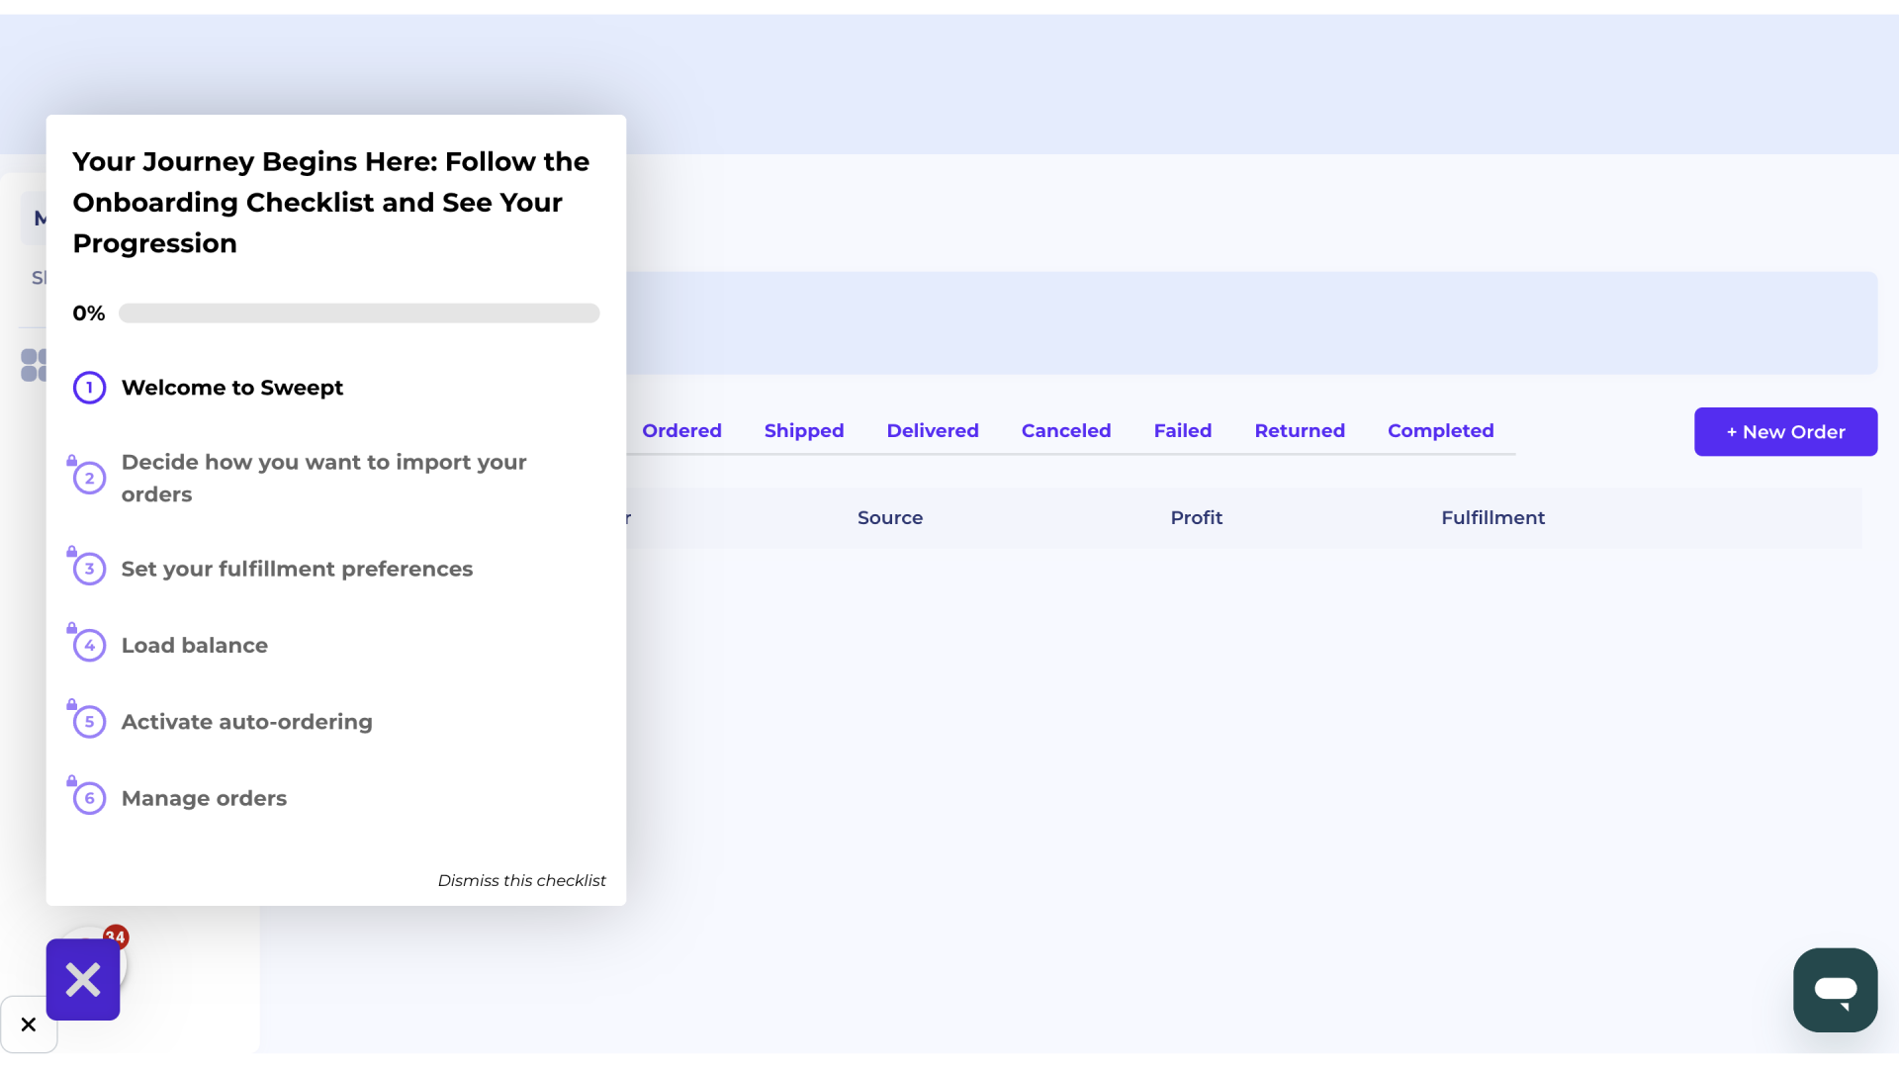Open the chat support bubble
The height and width of the screenshot is (1068, 1899).
pyautogui.click(x=1835, y=990)
